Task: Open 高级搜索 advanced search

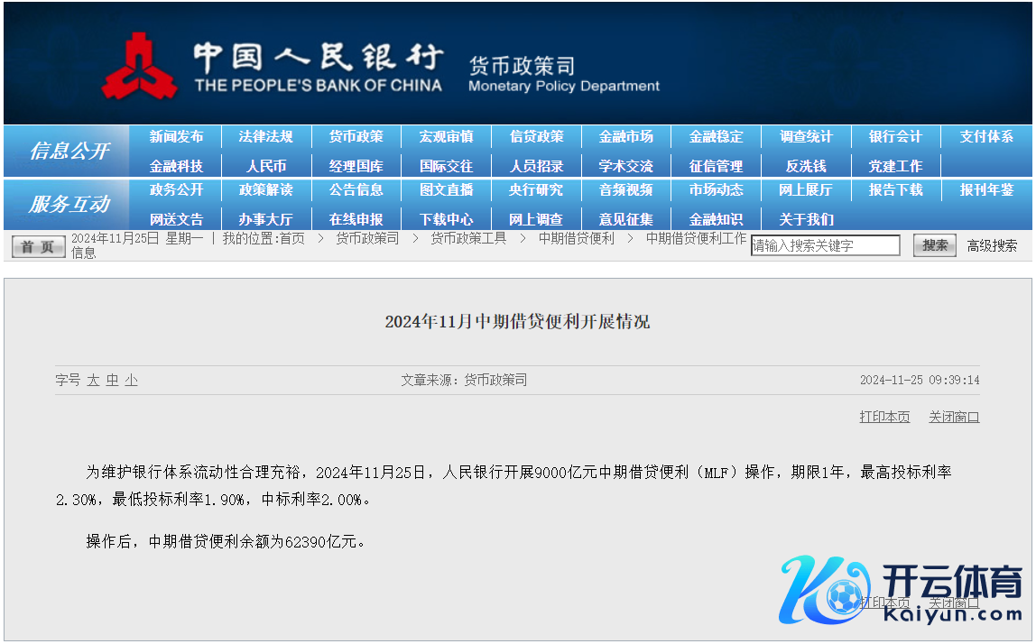Action: click(x=992, y=245)
